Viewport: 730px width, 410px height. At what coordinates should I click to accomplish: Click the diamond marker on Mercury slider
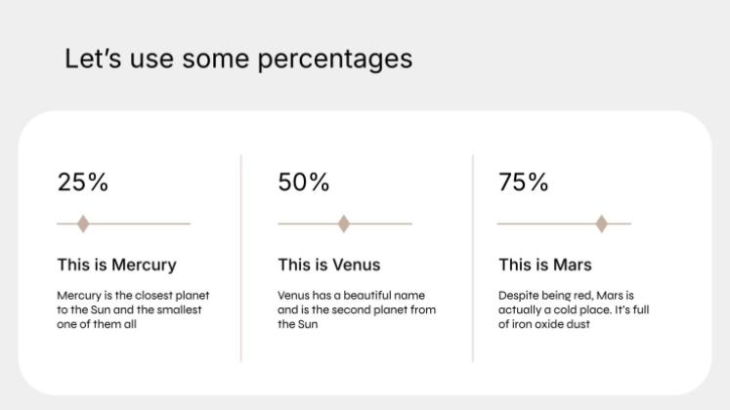tap(83, 224)
